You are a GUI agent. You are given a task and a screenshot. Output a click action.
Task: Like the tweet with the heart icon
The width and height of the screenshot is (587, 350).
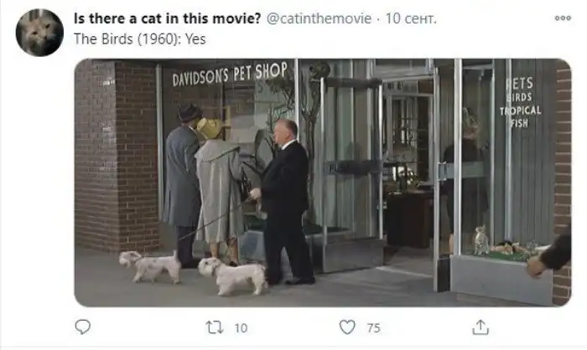[347, 327]
